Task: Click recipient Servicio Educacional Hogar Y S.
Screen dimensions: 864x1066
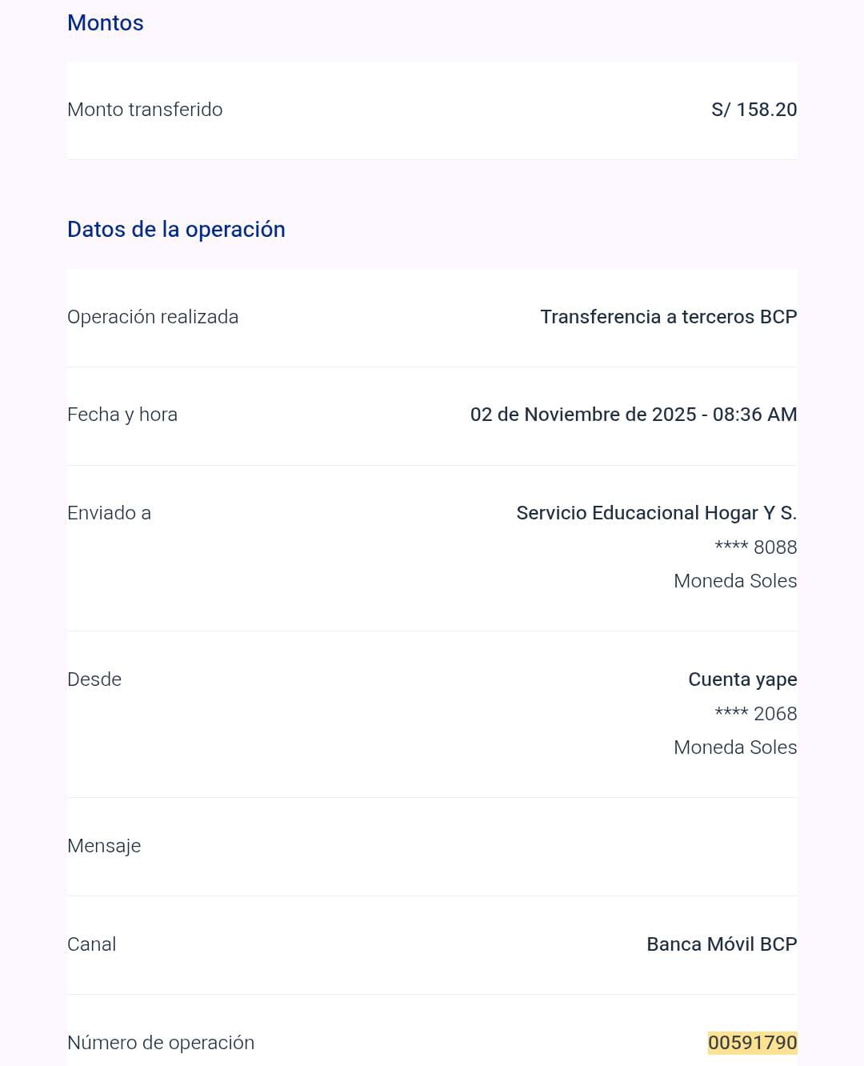Action: [x=656, y=513]
